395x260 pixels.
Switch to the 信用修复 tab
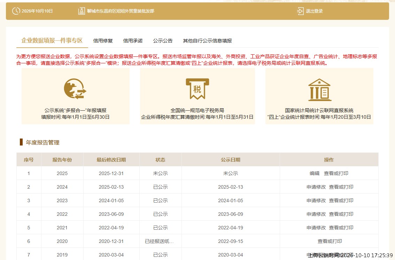pos(103,41)
